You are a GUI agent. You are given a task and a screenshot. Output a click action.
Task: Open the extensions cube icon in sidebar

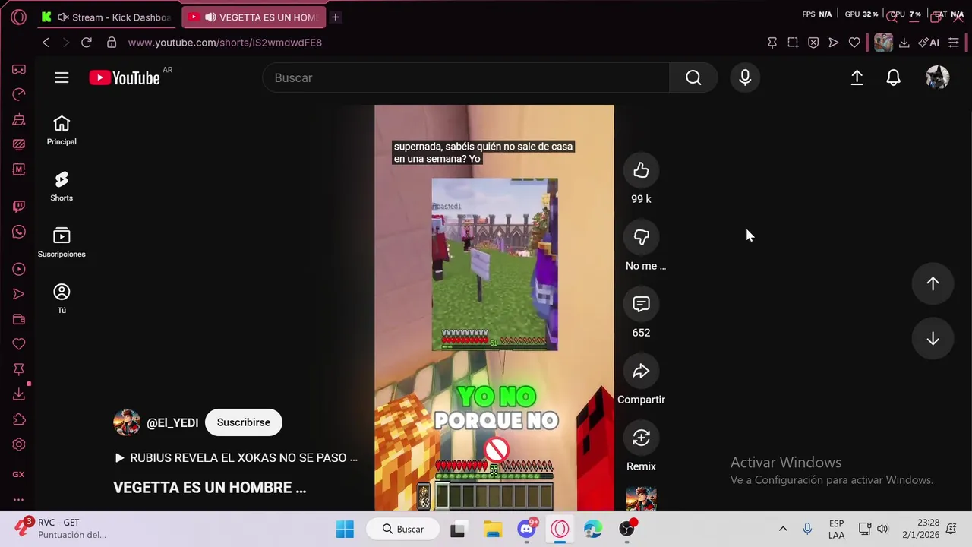tap(19, 419)
